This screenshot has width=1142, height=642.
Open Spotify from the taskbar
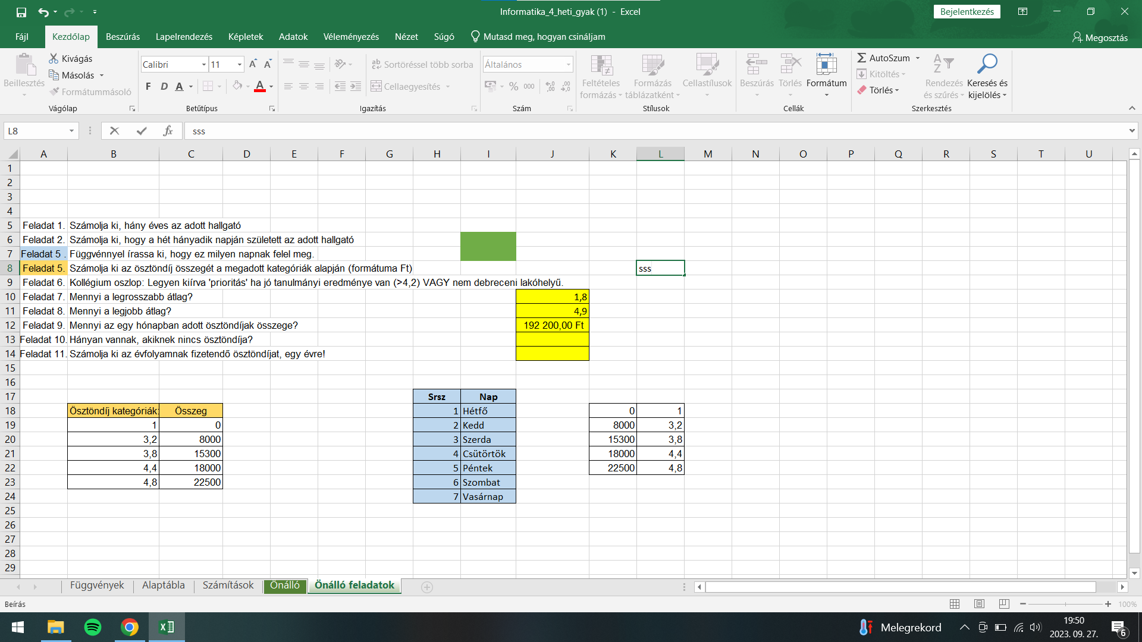point(93,627)
